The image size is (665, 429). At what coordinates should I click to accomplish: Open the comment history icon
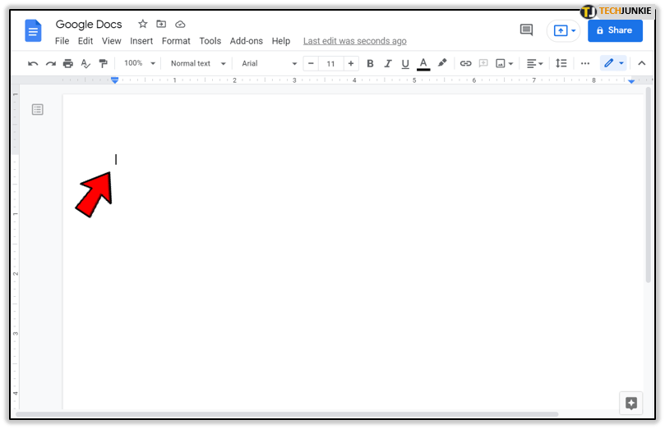tap(526, 30)
